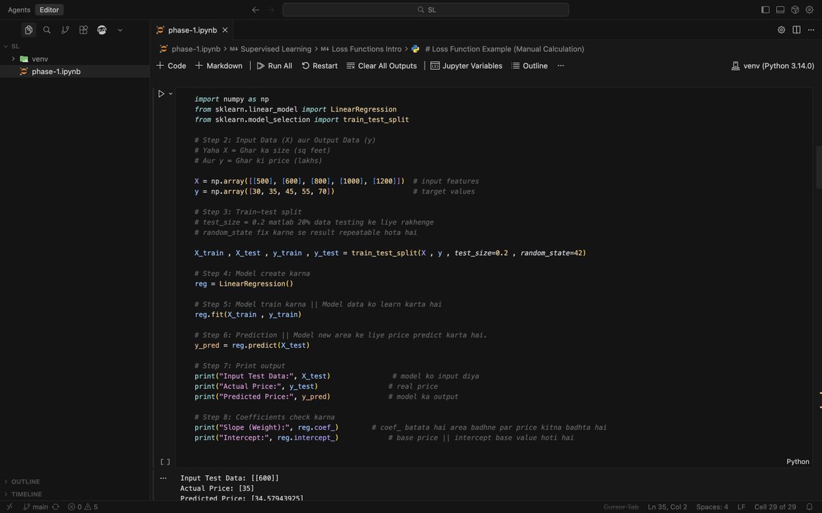This screenshot has width=822, height=513.
Task: Run the current code cell
Action: [x=161, y=94]
